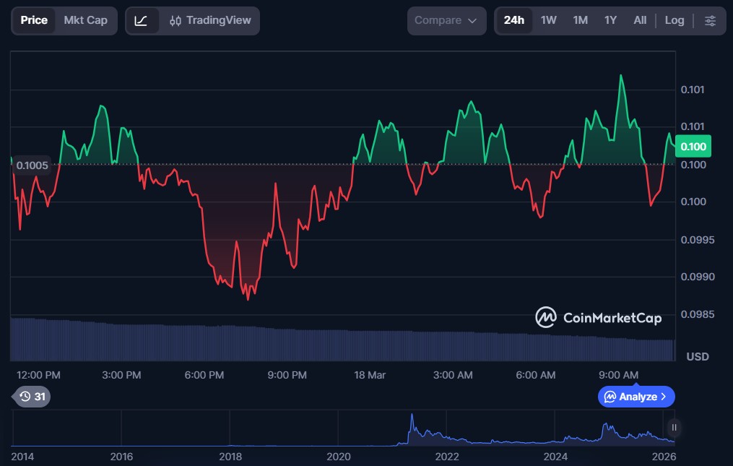
Task: Switch to the line chart view icon
Action: pos(142,21)
